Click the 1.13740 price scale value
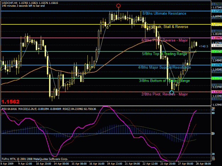Screen dimensions: 222x166 coord(217,87)
